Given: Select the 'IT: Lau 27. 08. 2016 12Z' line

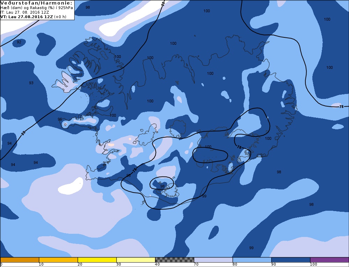Looking at the screenshot, I should pos(25,12).
